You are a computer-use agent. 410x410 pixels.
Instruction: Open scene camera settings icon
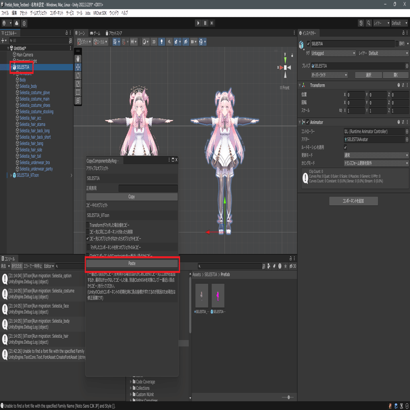(193, 42)
